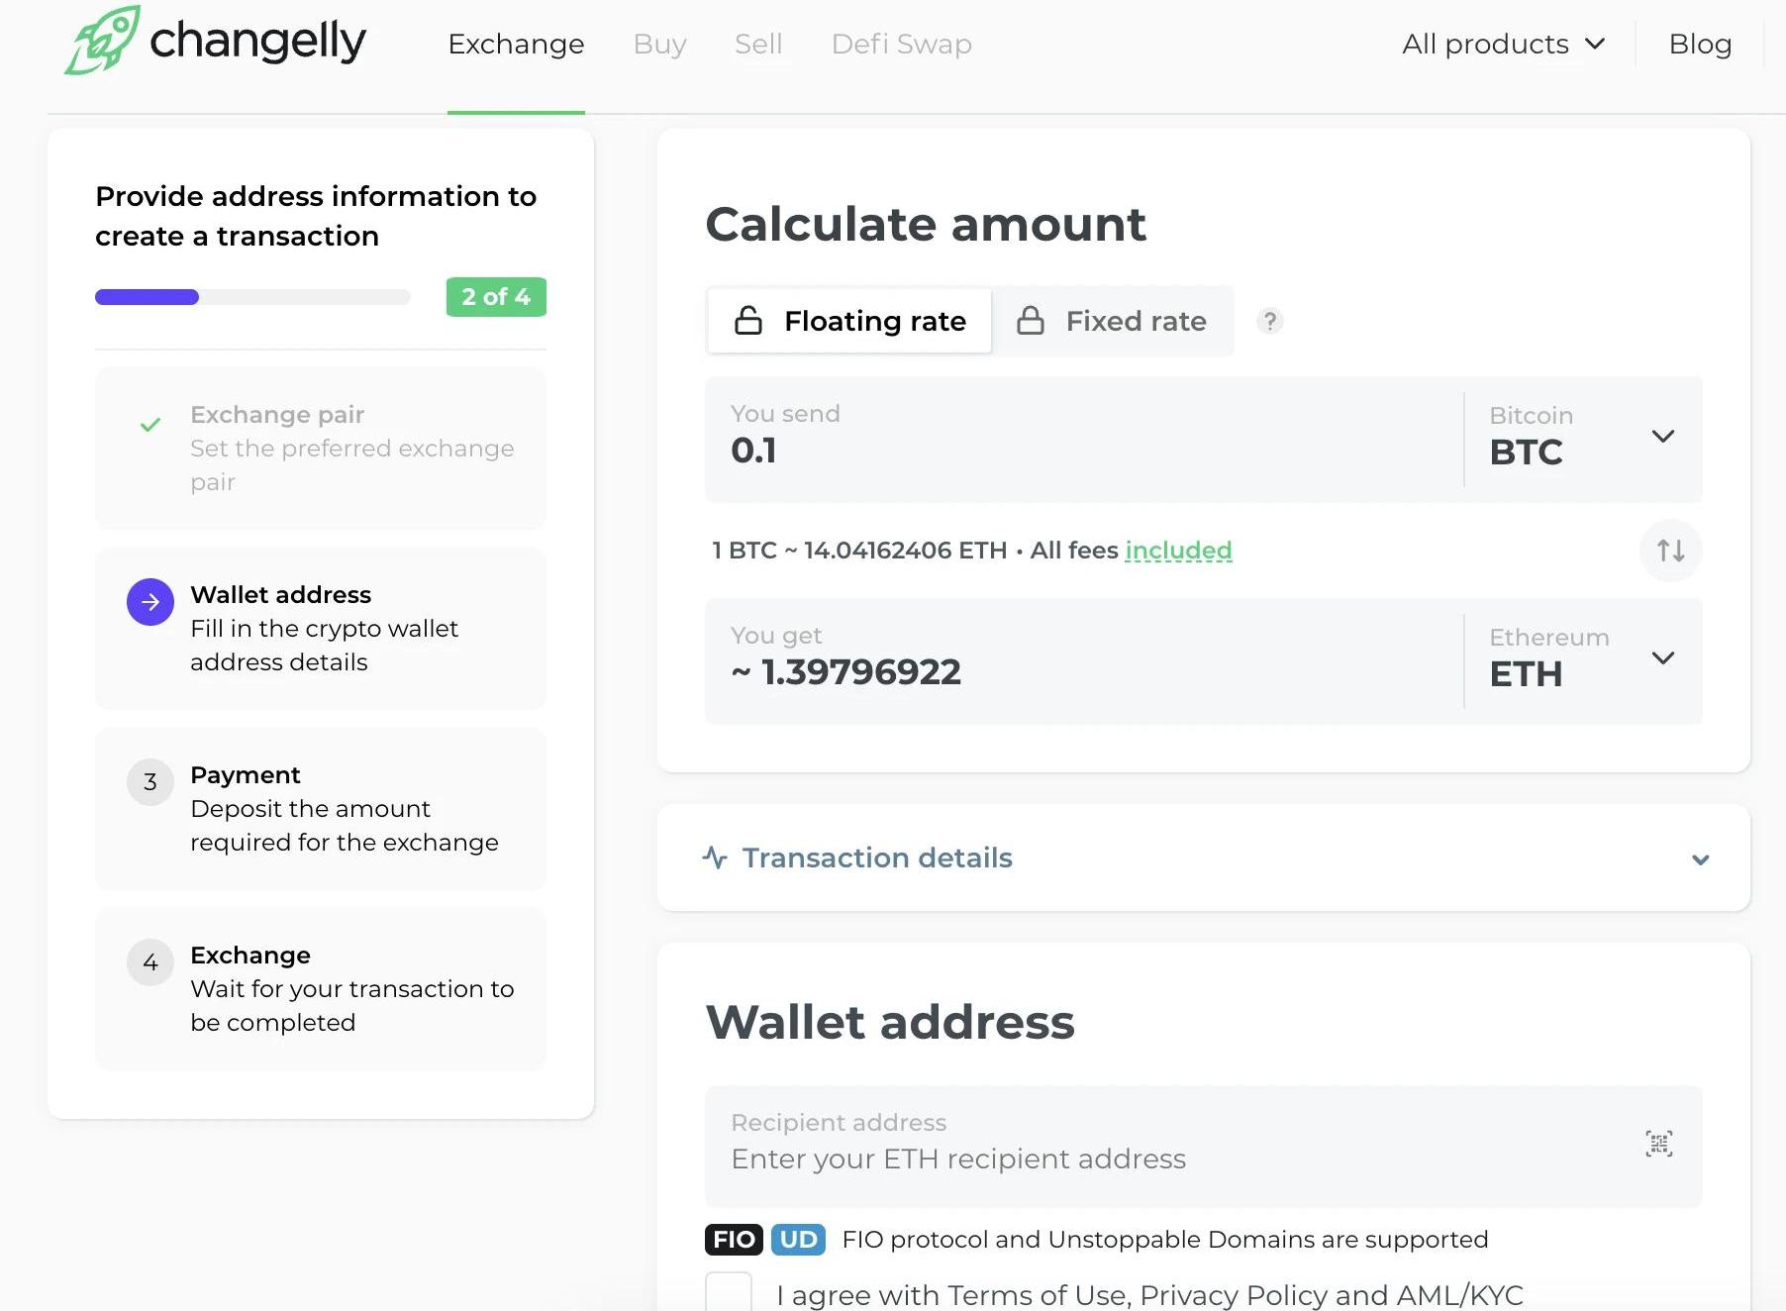Go to the Buy tab
Screen dimensions: 1786x1311
coord(659,44)
